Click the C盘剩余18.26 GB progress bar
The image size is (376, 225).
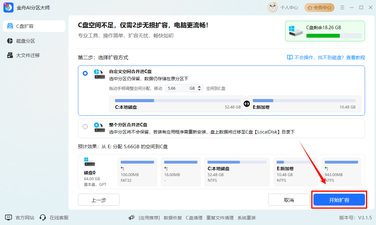[334, 36]
